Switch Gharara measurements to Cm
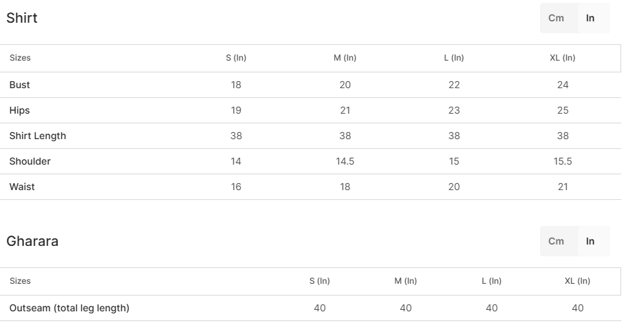 (x=556, y=241)
